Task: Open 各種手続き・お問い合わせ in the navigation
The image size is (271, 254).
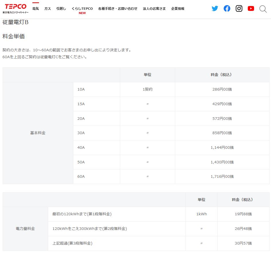Action: tap(118, 9)
